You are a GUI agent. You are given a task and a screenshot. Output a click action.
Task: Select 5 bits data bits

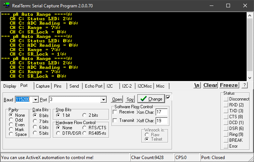point(35,133)
